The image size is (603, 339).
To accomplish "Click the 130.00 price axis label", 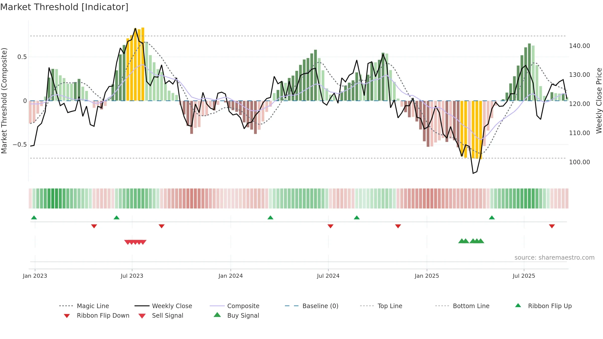I will tap(579, 75).
